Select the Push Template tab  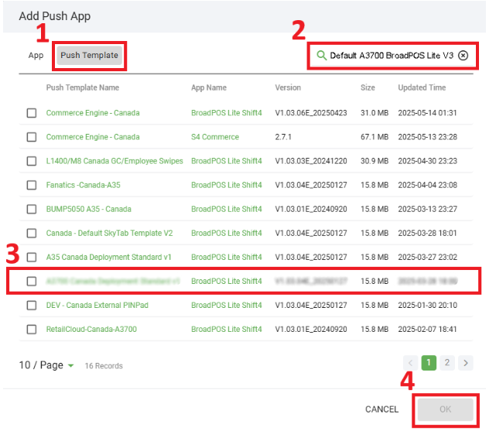[90, 56]
